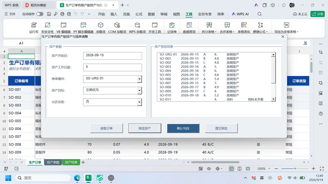This screenshot has width=328, height=184.
Task: Click the preview list scroll down arrow
Action: click(x=273, y=99)
